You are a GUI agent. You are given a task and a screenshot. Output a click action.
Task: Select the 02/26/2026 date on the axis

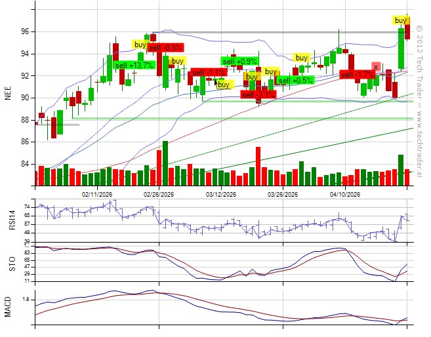click(x=159, y=194)
